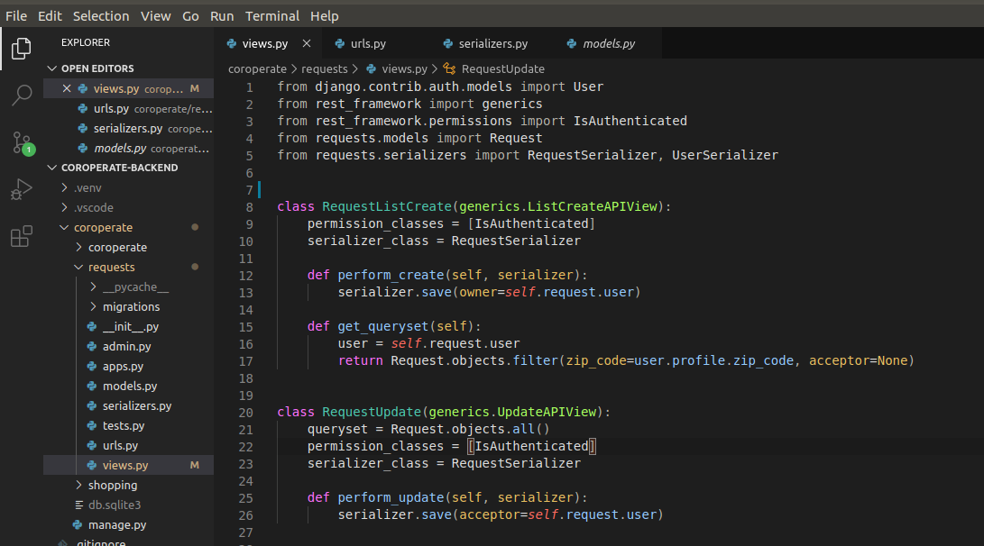Viewport: 984px width, 546px height.
Task: Open Help menu
Action: point(325,15)
